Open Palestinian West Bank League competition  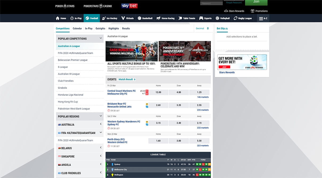tap(80, 109)
